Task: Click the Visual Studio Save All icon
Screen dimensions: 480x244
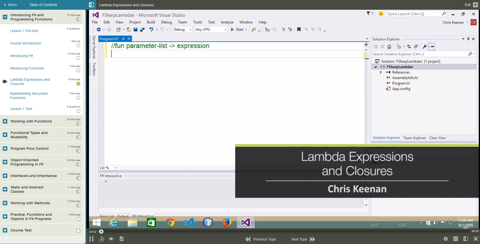Action: [x=142, y=29]
